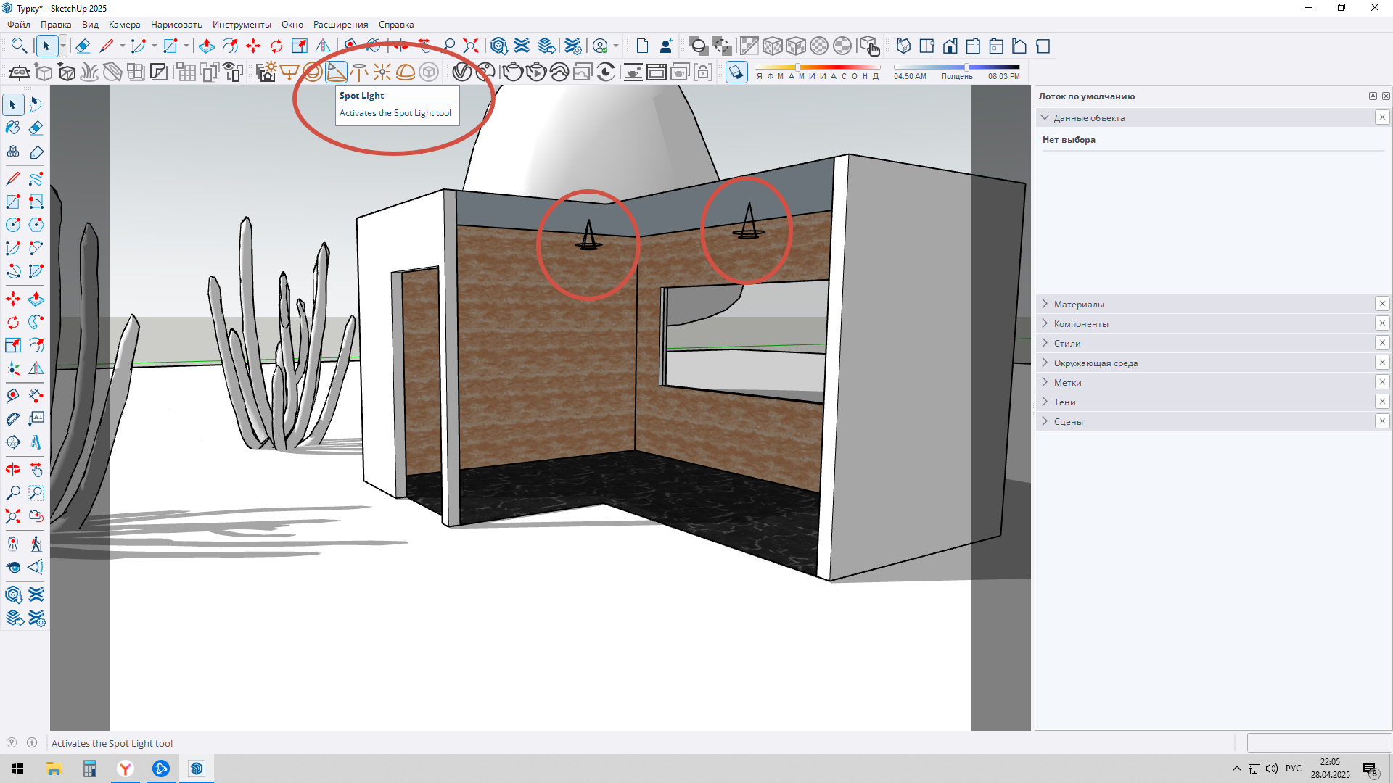Viewport: 1393px width, 783px height.
Task: Collapse the Данные объекта panel
Action: click(x=1045, y=117)
